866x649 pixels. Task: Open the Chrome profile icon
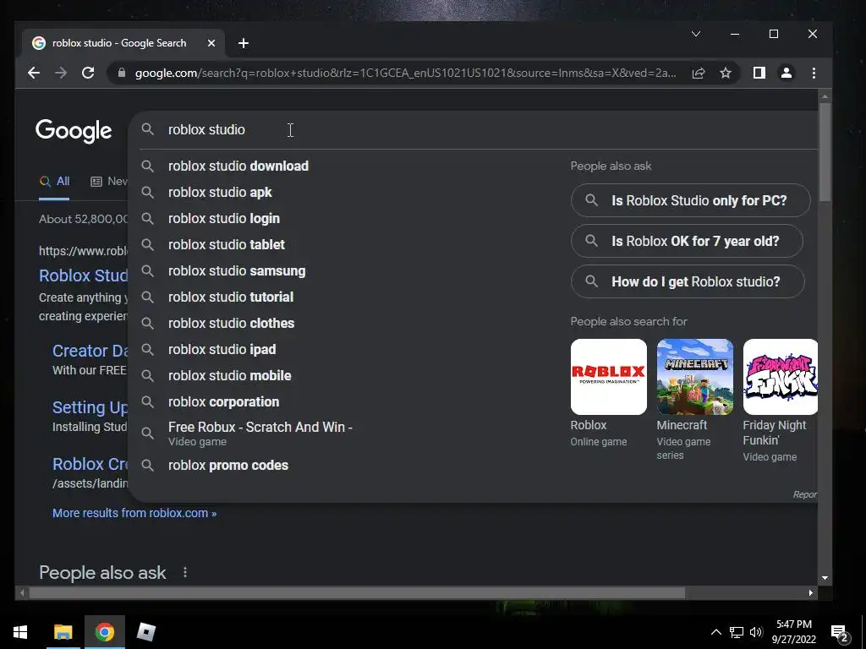[x=787, y=73]
